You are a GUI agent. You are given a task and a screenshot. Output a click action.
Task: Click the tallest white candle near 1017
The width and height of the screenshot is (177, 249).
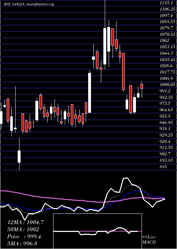(90, 93)
